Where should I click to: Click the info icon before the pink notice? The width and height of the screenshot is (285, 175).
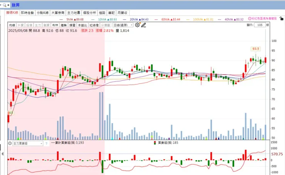pyautogui.click(x=250, y=18)
